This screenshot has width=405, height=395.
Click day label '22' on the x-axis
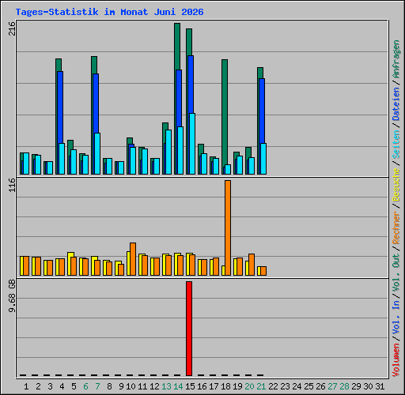[273, 386]
